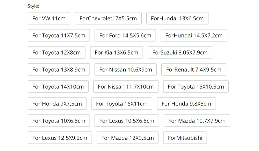Choose ForChevrolet17X5.5cm style option
The width and height of the screenshot is (259, 151).
point(108,18)
